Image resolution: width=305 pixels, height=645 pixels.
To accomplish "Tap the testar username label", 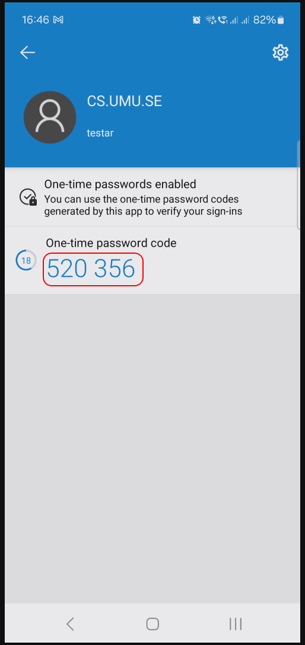I will [100, 133].
